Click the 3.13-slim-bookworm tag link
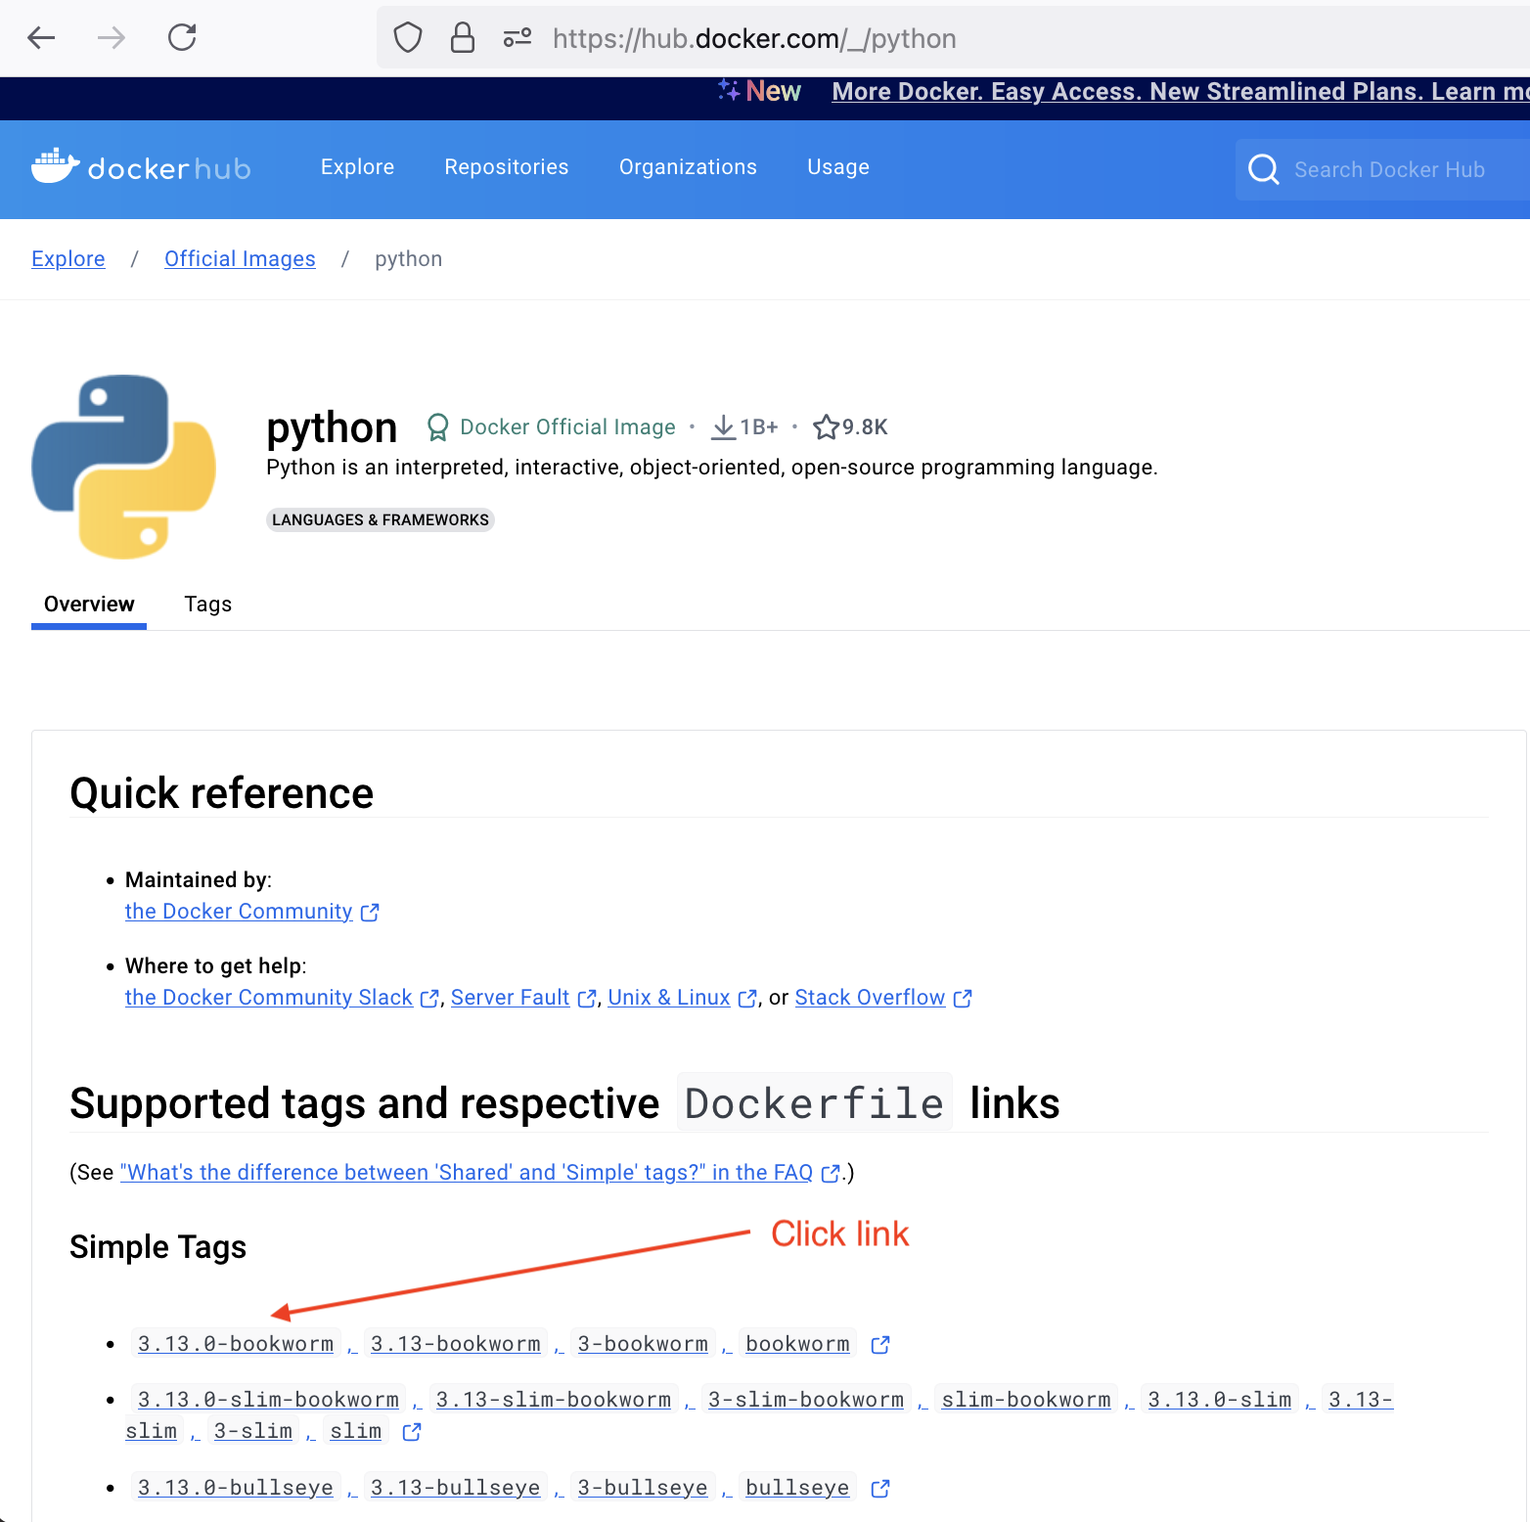 coord(554,1400)
